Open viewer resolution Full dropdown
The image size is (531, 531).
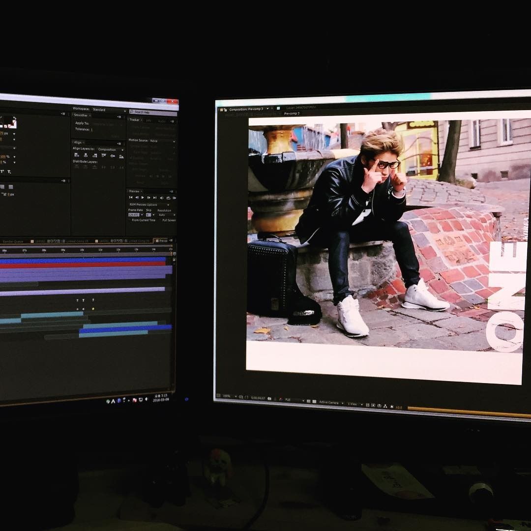pos(295,400)
